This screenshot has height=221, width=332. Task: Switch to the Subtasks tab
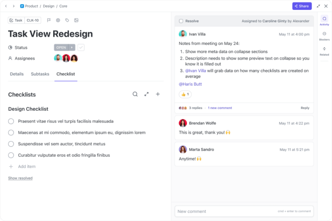click(40, 74)
